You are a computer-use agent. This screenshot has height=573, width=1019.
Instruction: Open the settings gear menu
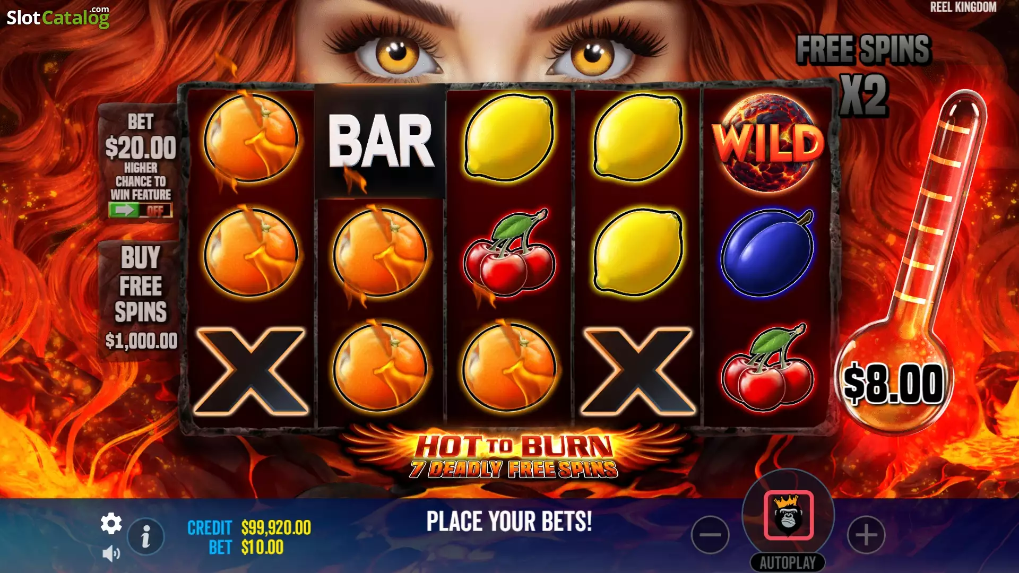click(x=111, y=524)
